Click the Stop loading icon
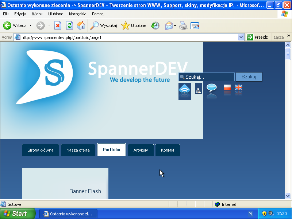 click(58, 26)
